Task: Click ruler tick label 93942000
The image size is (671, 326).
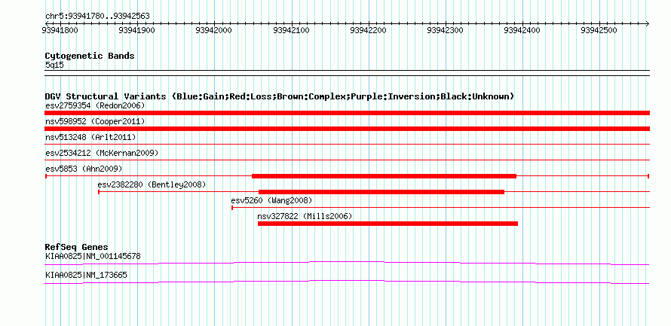Action: coord(214,30)
